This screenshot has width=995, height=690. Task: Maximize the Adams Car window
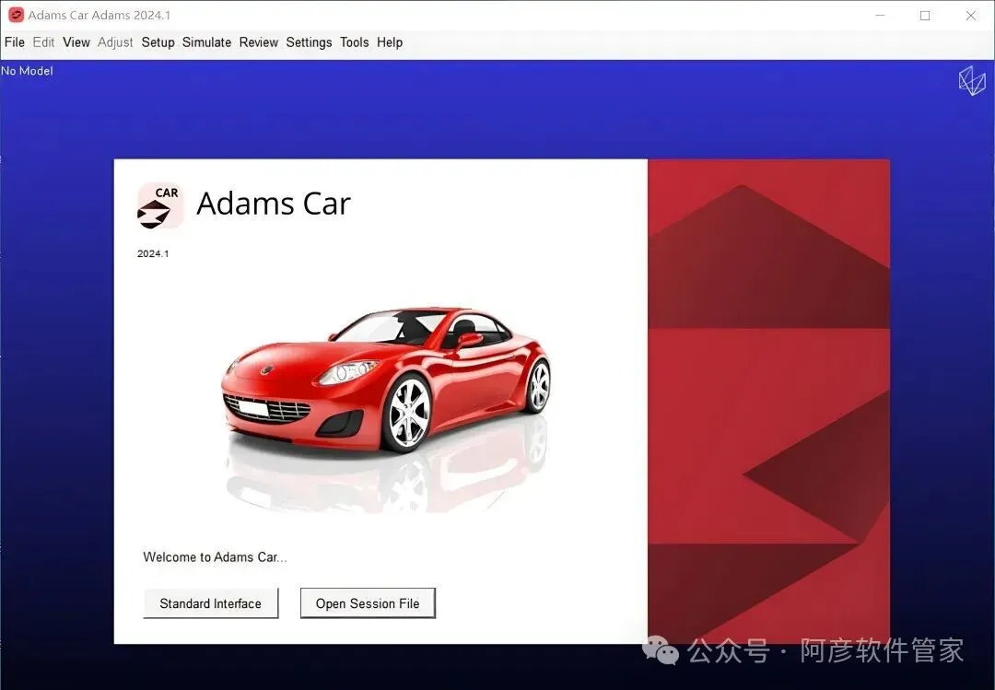(x=925, y=16)
